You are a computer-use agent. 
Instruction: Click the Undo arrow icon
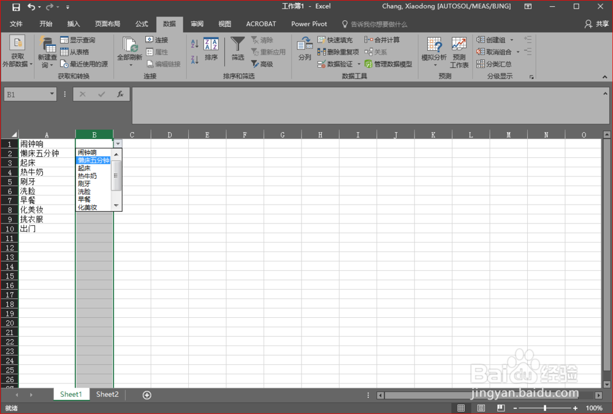31,7
